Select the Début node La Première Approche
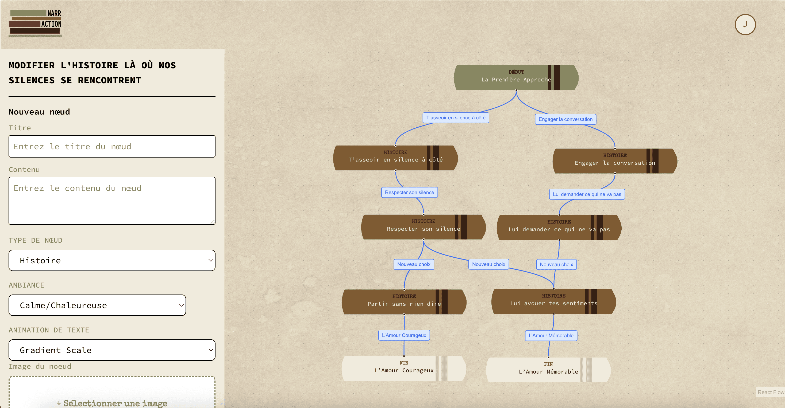 tap(515, 78)
